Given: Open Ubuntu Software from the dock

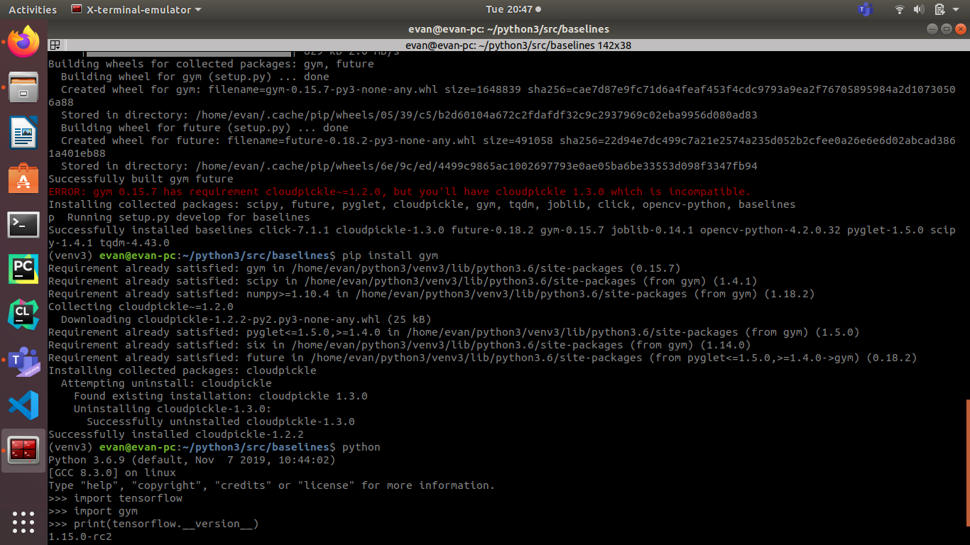Looking at the screenshot, I should (23, 177).
